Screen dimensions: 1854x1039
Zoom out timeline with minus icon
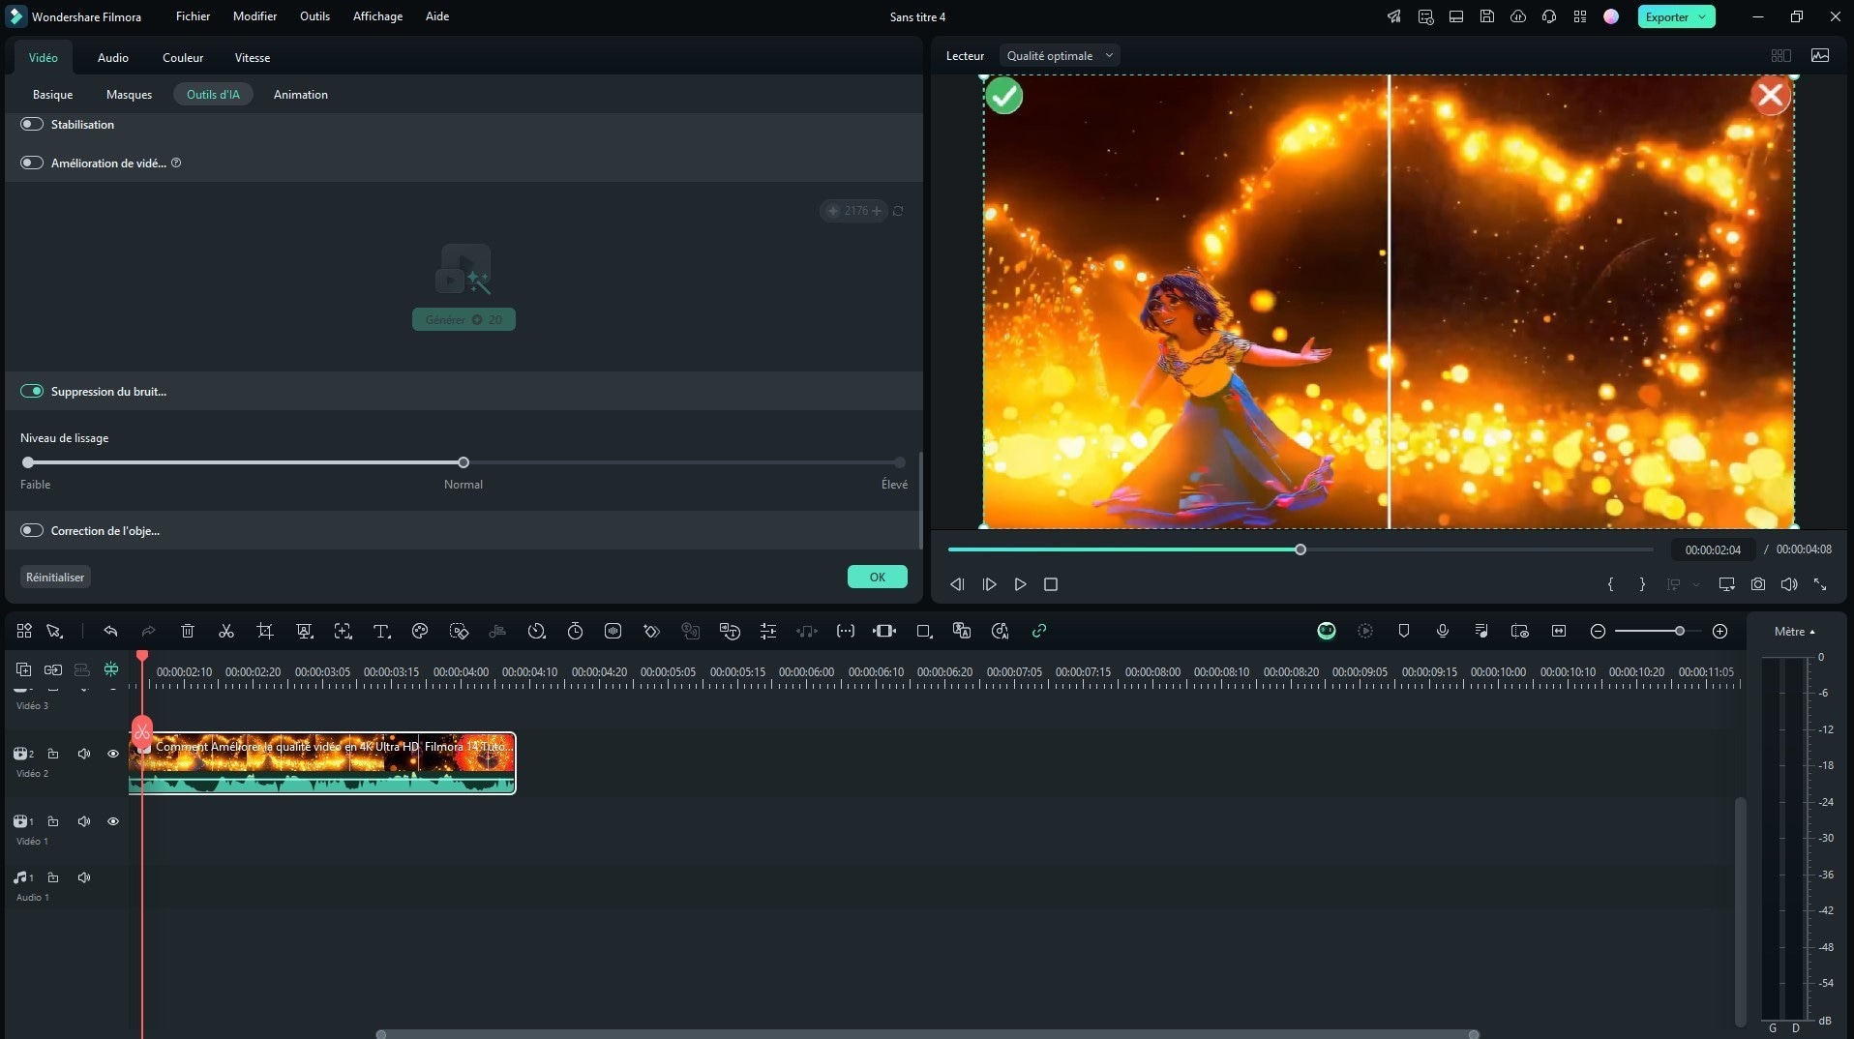(x=1598, y=631)
